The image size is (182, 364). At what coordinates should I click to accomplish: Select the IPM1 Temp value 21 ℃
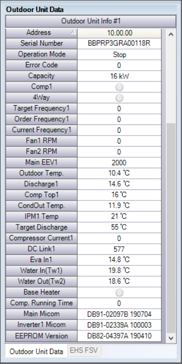point(119,216)
